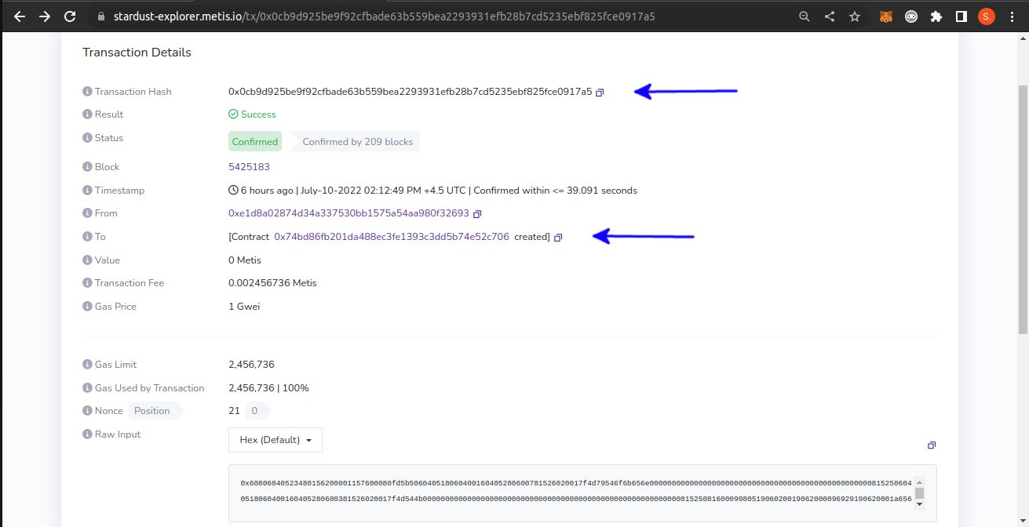Open the sender address 0xe1d8a0... link
This screenshot has width=1029, height=527.
coord(348,213)
